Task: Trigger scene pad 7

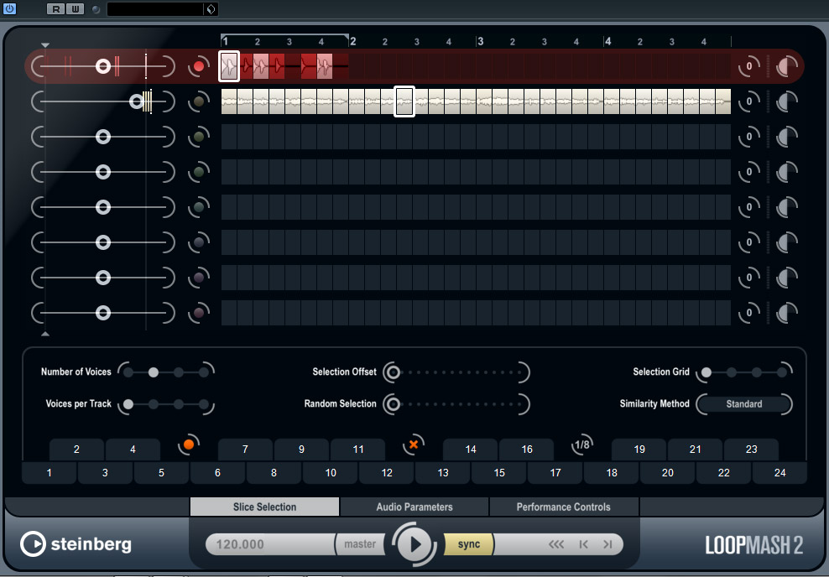Action: (245, 450)
